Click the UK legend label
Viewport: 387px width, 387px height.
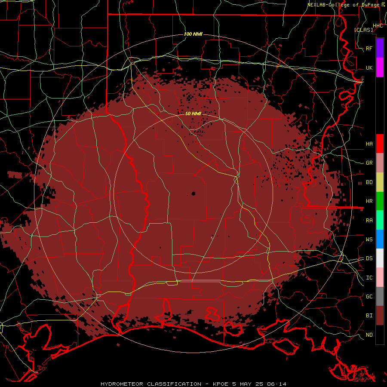point(369,68)
